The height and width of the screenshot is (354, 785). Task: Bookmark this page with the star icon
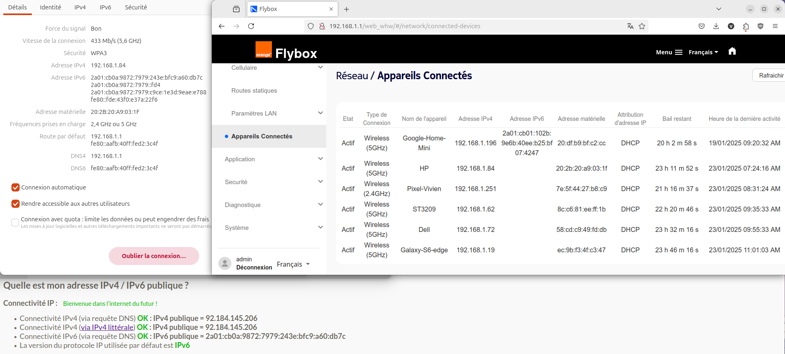[642, 26]
